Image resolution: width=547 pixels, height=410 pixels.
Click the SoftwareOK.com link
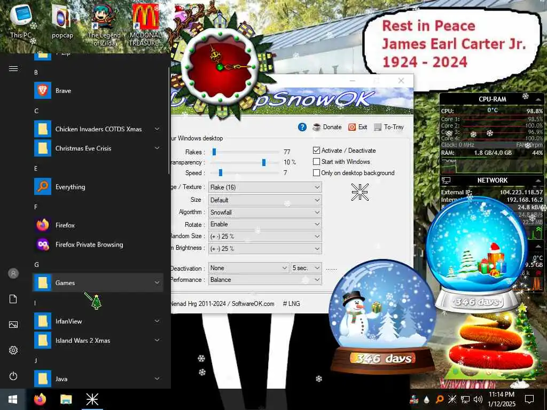pyautogui.click(x=253, y=304)
